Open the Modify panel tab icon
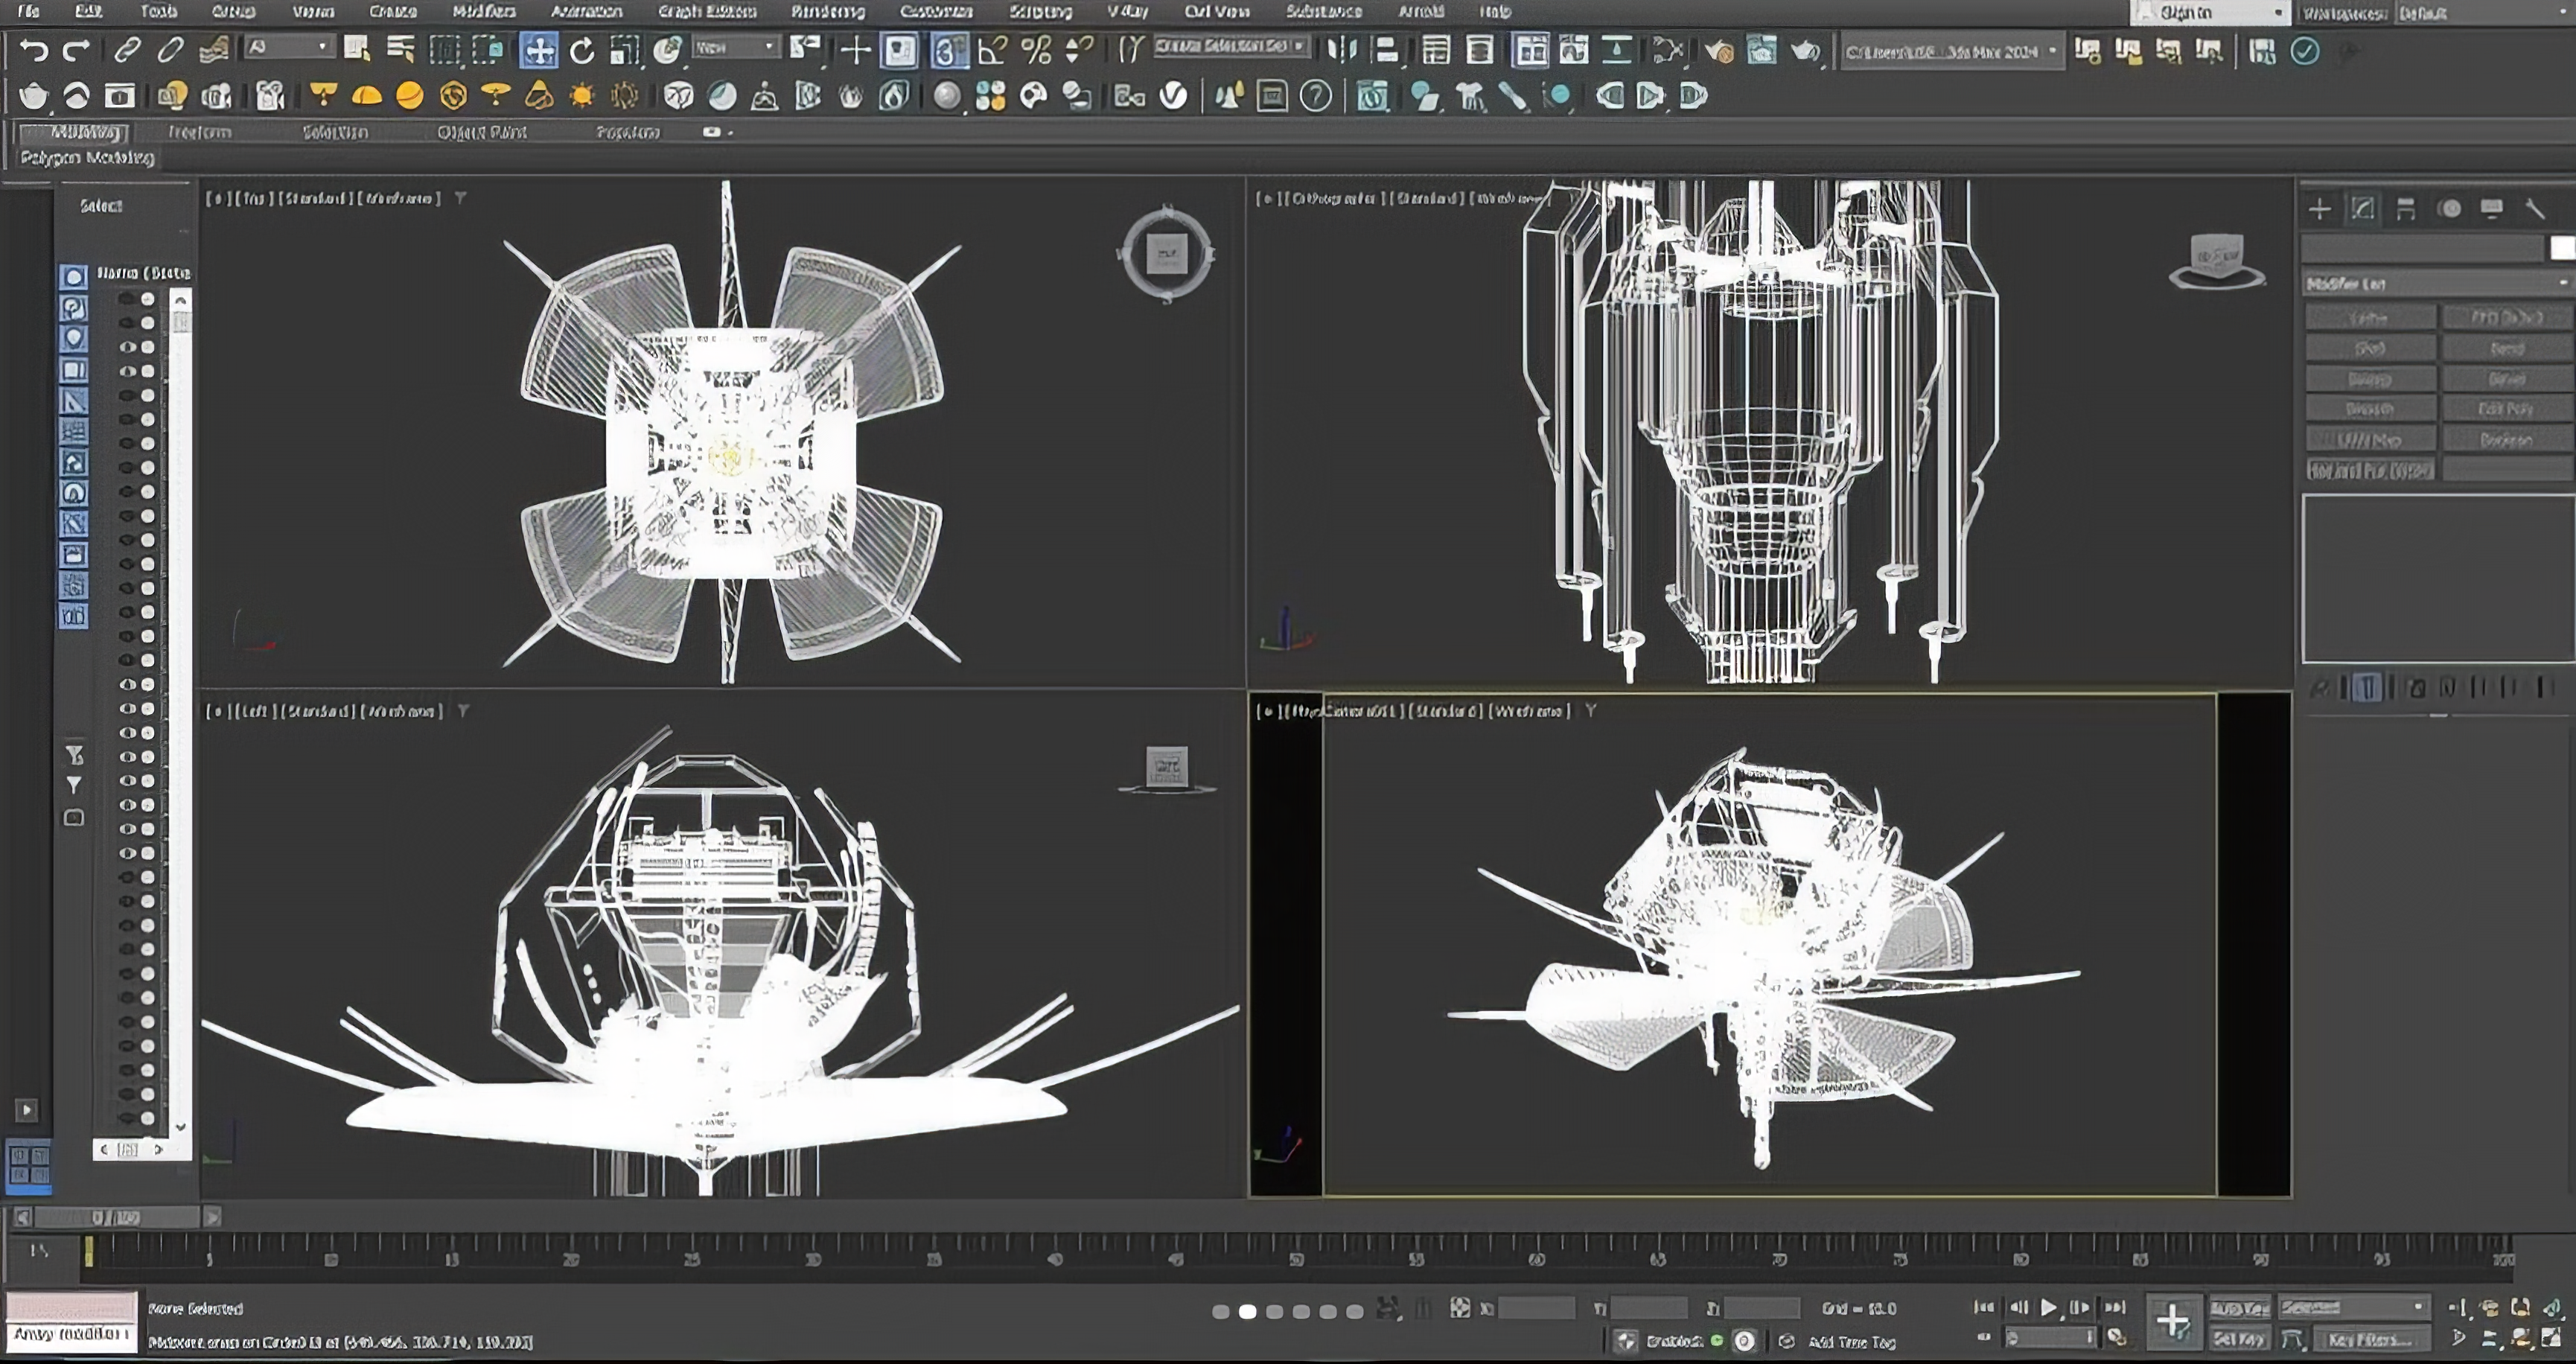This screenshot has width=2576, height=1364. coord(2363,208)
